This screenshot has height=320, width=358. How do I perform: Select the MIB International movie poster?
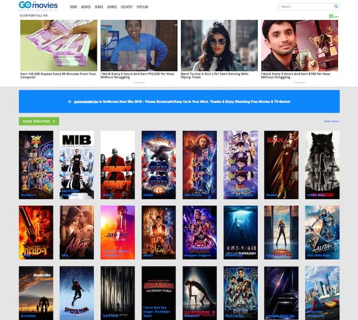coord(77,165)
